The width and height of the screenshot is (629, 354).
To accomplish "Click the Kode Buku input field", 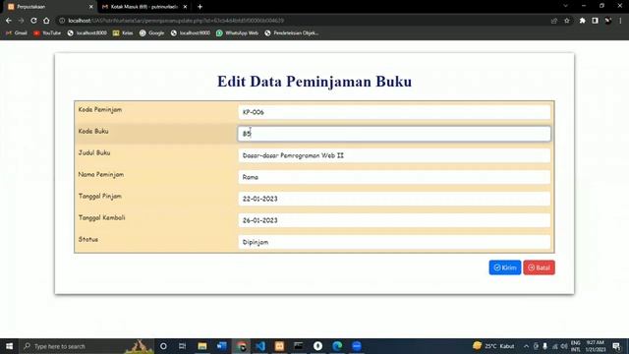I will click(x=394, y=134).
